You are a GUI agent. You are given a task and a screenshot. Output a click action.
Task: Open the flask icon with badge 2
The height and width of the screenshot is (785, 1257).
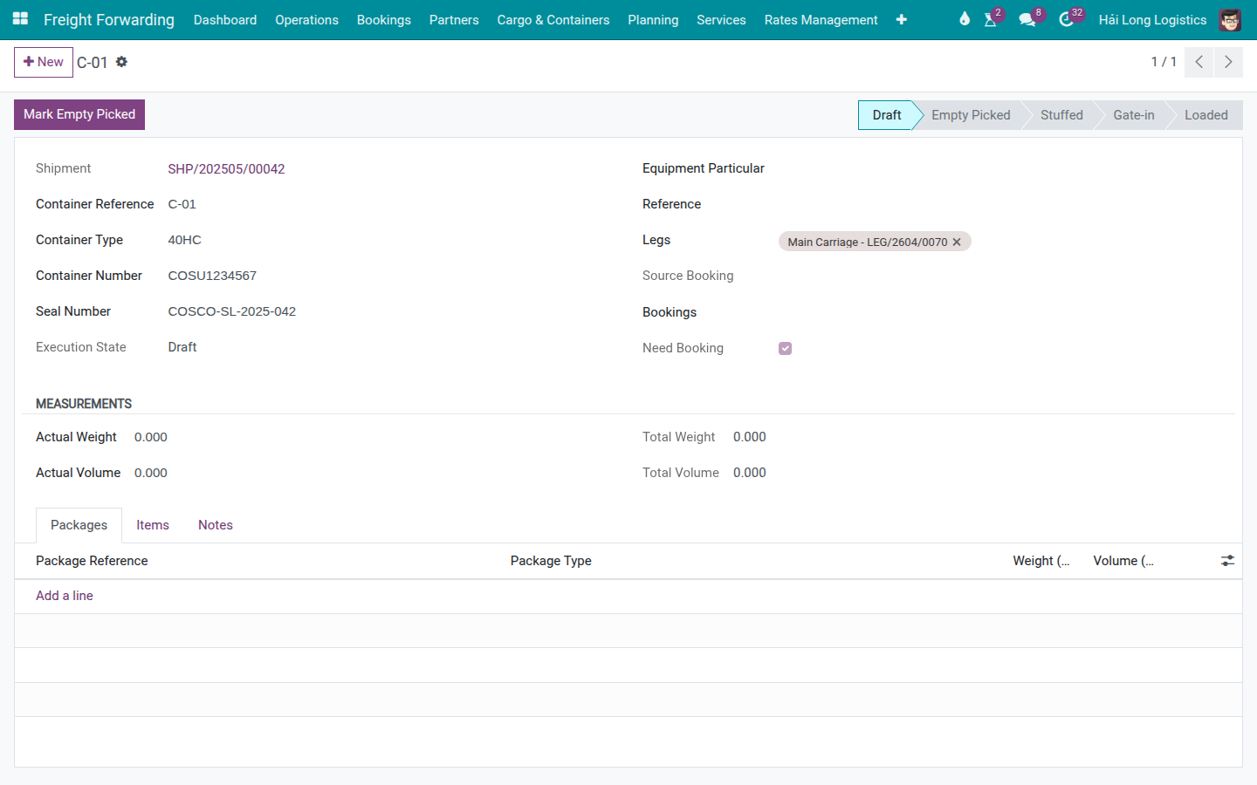(x=993, y=18)
